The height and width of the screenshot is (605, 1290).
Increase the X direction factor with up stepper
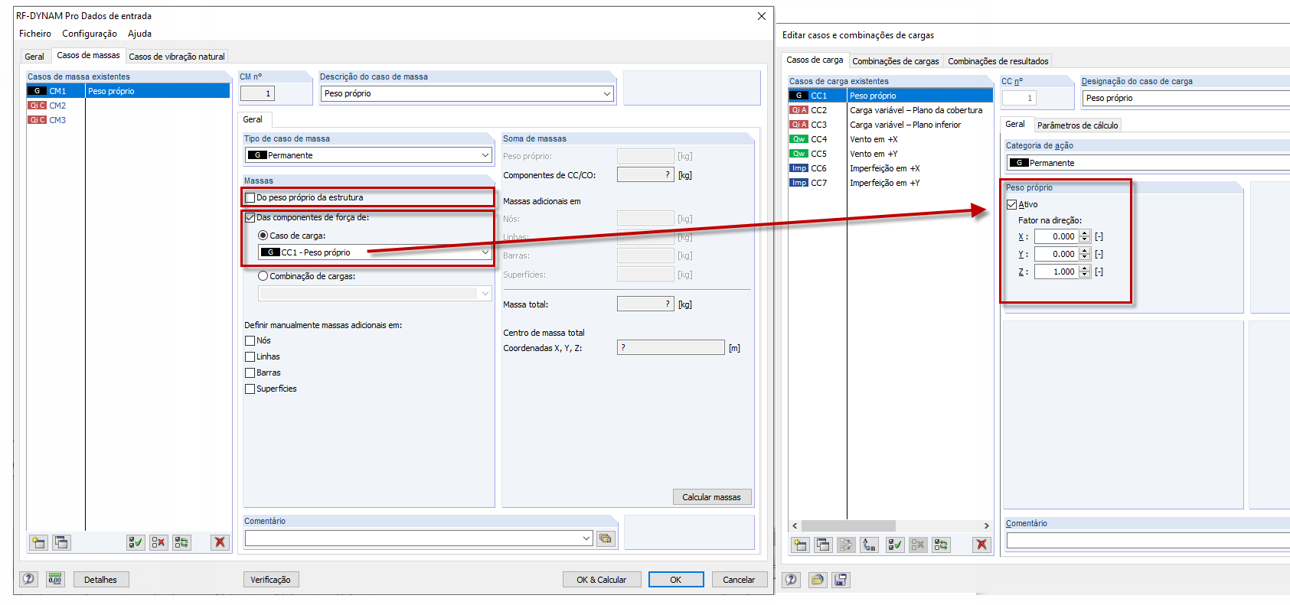pyautogui.click(x=1084, y=233)
